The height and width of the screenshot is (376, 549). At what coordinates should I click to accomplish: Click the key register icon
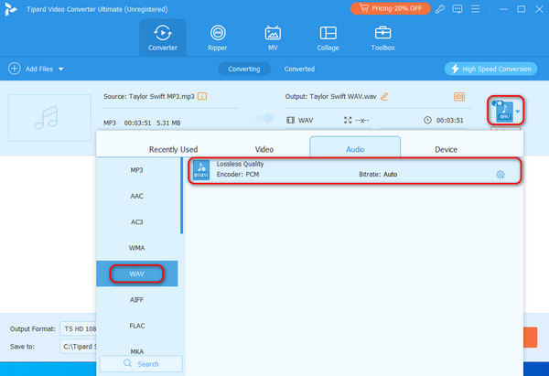coord(440,9)
